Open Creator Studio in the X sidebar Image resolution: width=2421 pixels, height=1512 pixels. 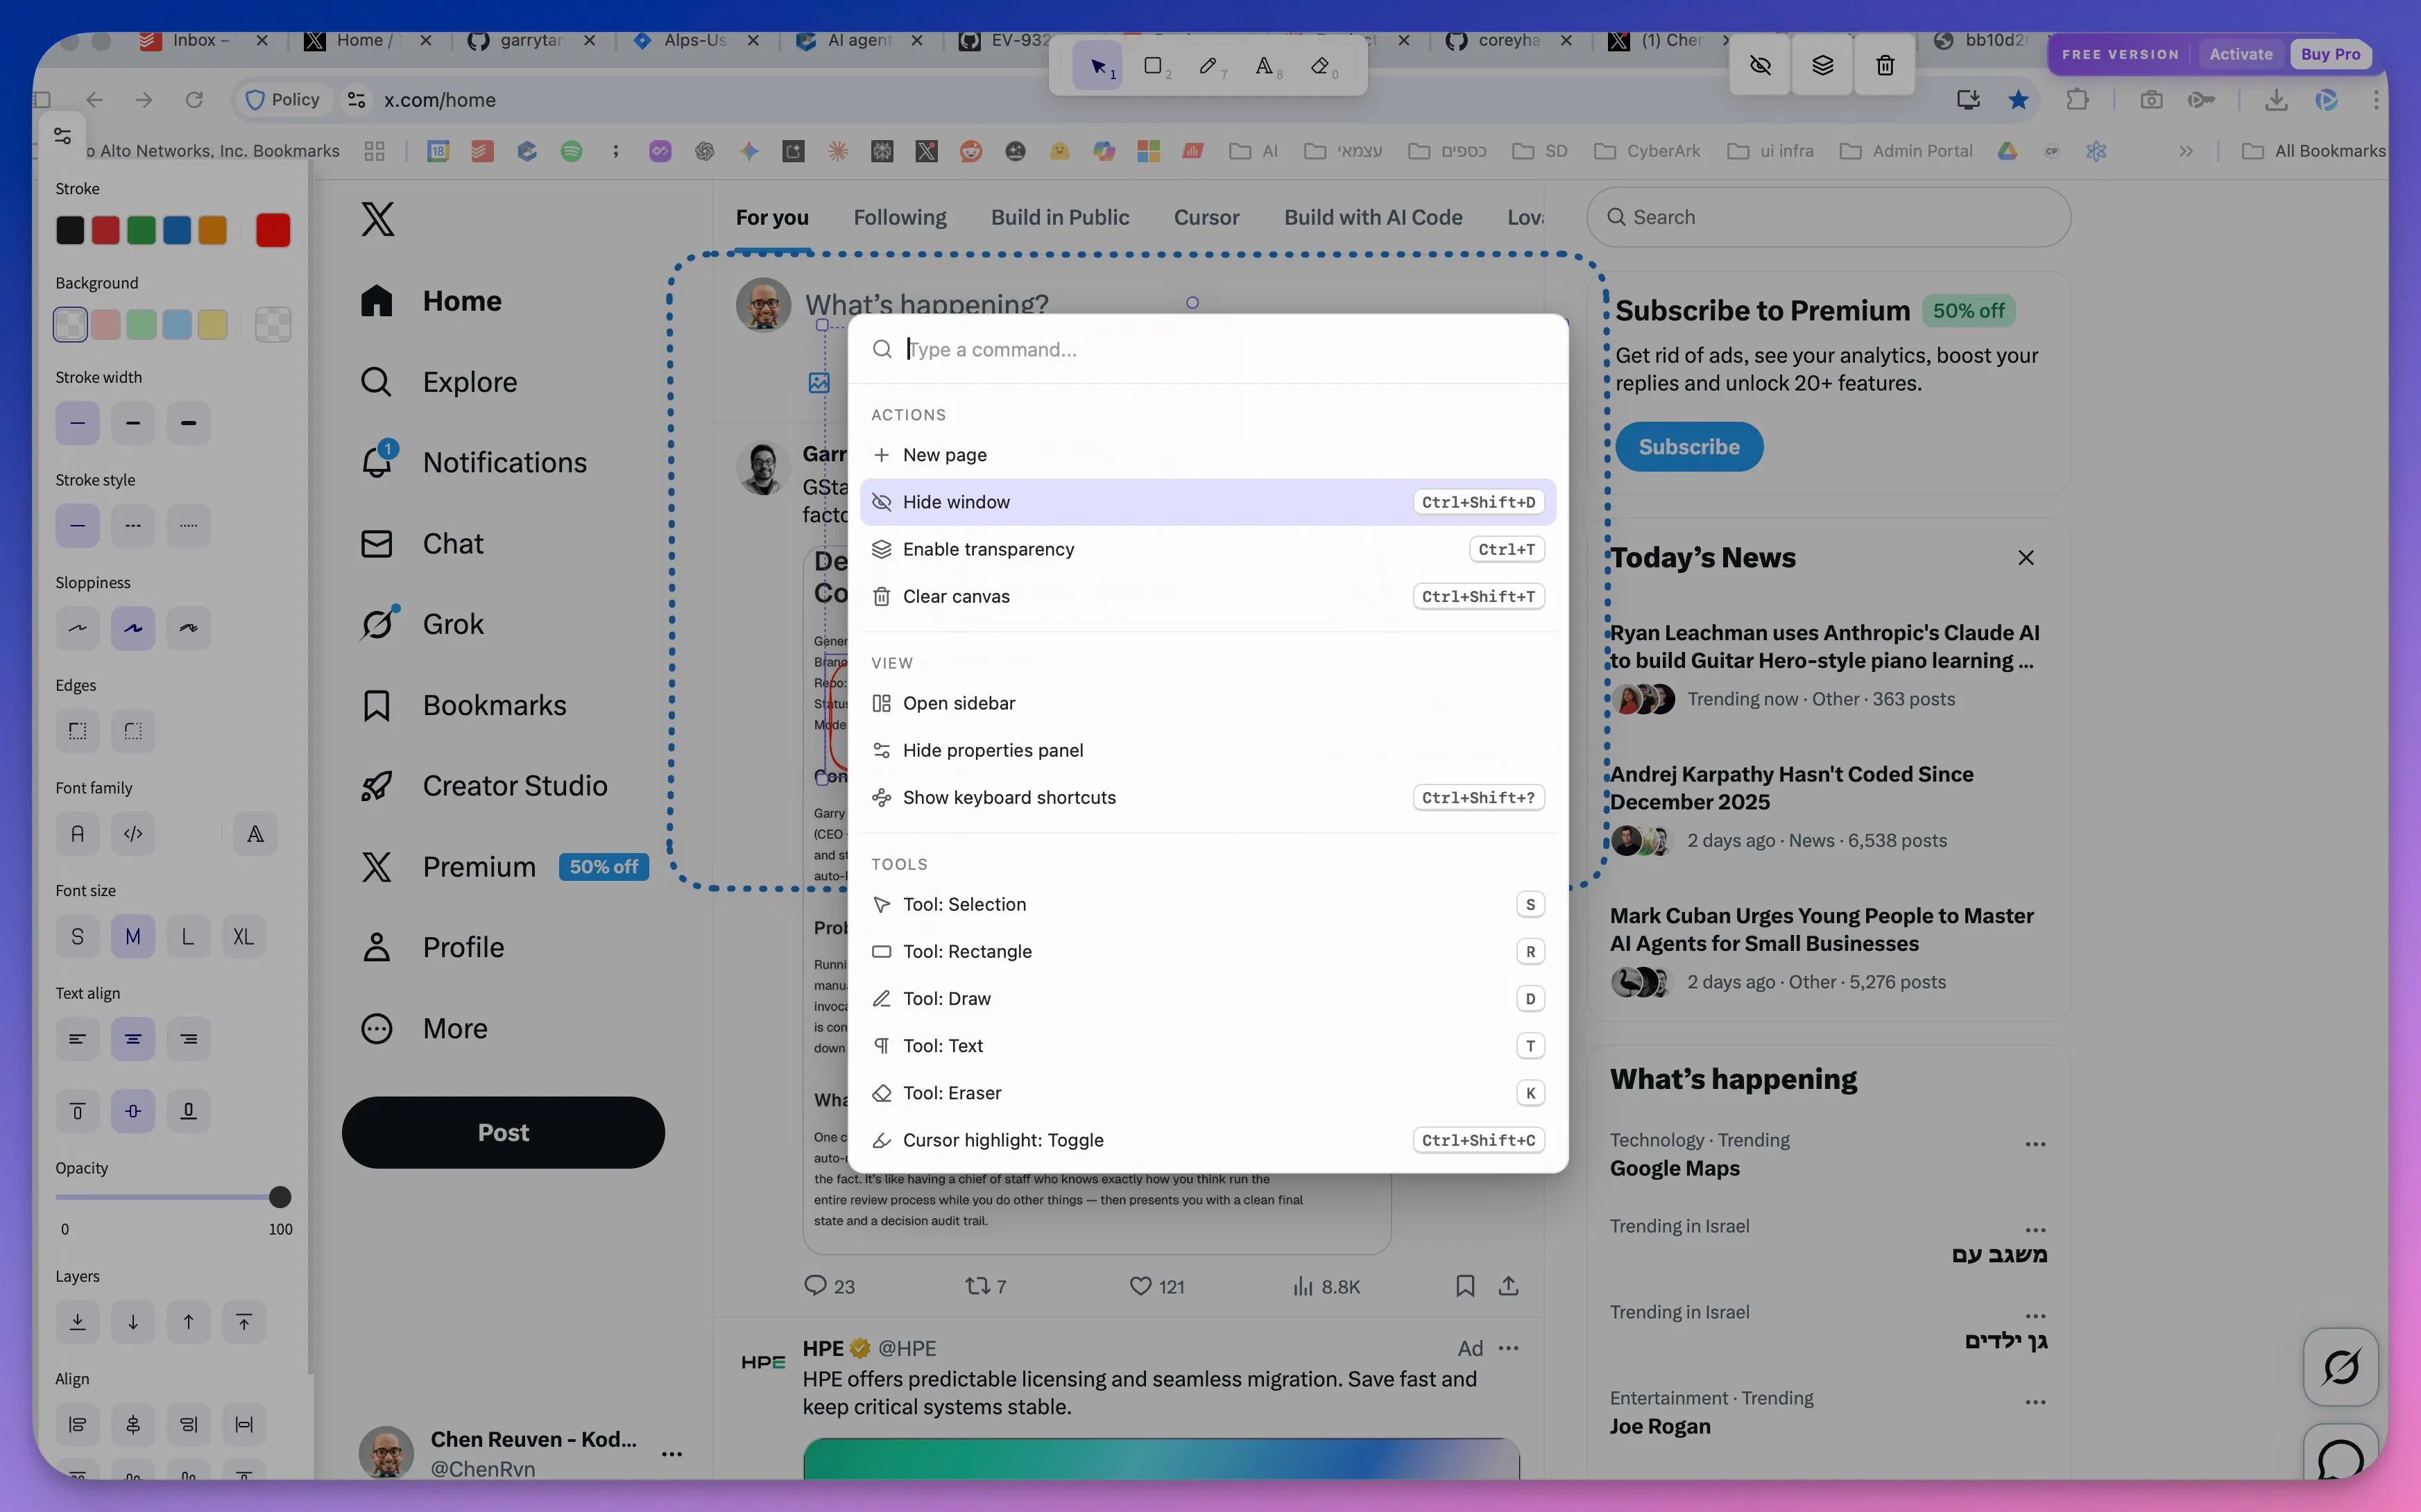(484, 786)
